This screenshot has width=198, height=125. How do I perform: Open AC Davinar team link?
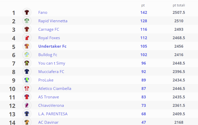coord(48,122)
